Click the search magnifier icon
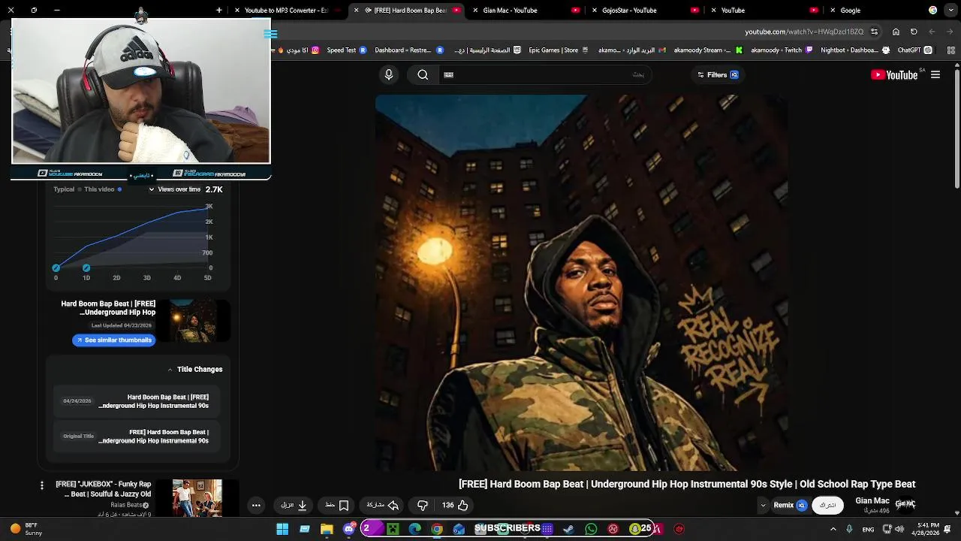 coord(423,74)
